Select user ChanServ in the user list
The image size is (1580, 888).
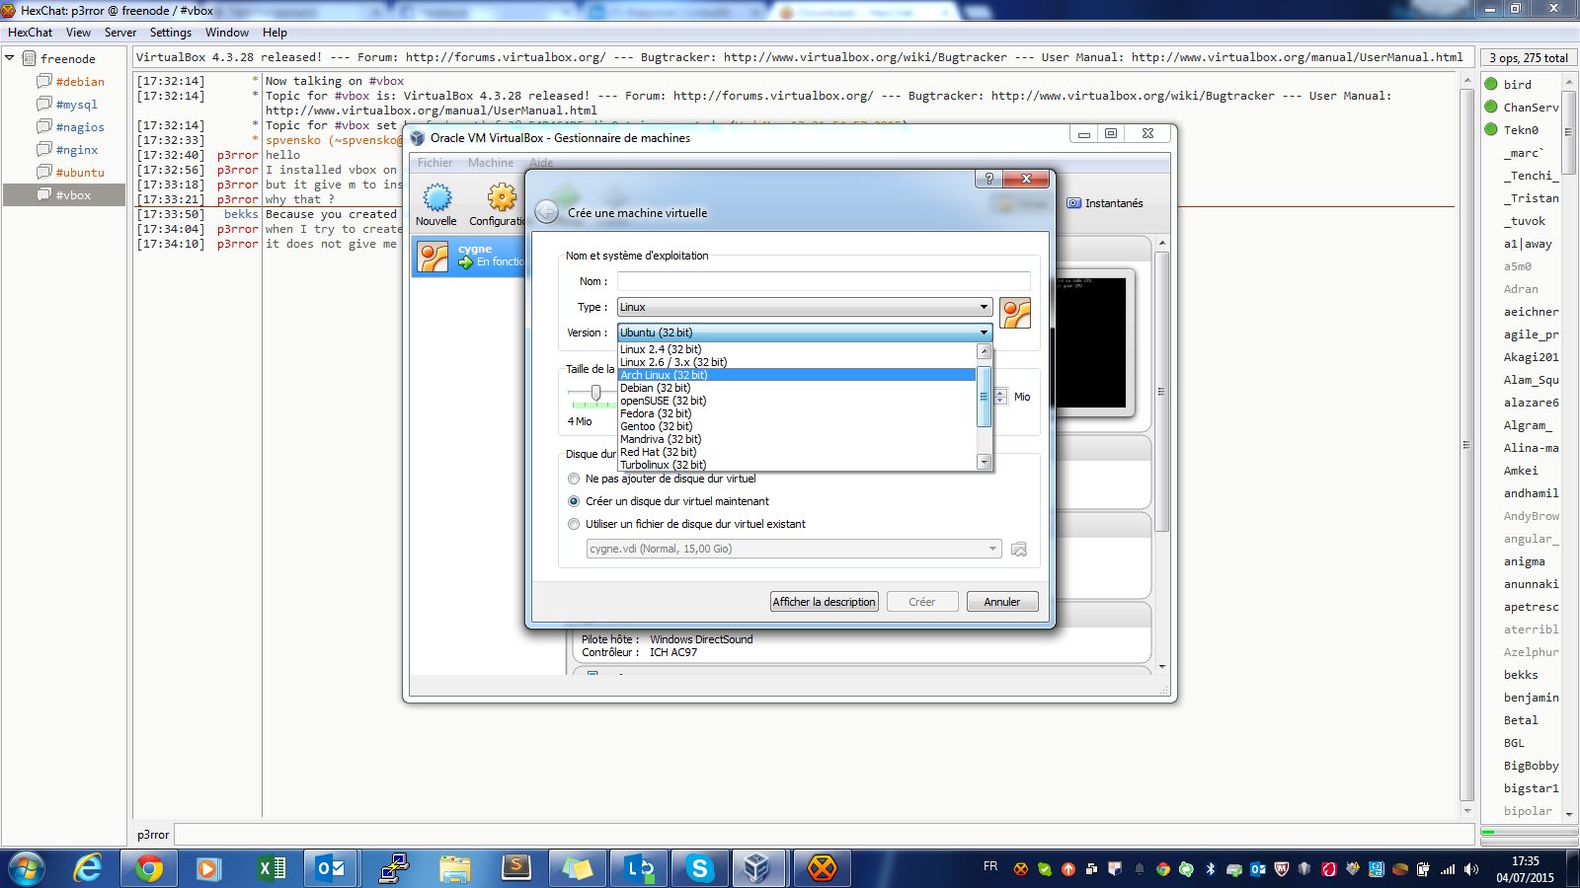click(1531, 108)
